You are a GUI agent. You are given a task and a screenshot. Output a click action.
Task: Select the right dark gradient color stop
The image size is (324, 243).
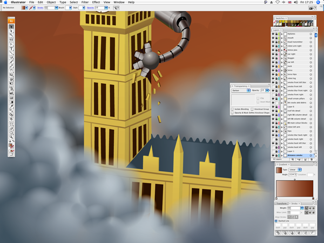click(313, 198)
